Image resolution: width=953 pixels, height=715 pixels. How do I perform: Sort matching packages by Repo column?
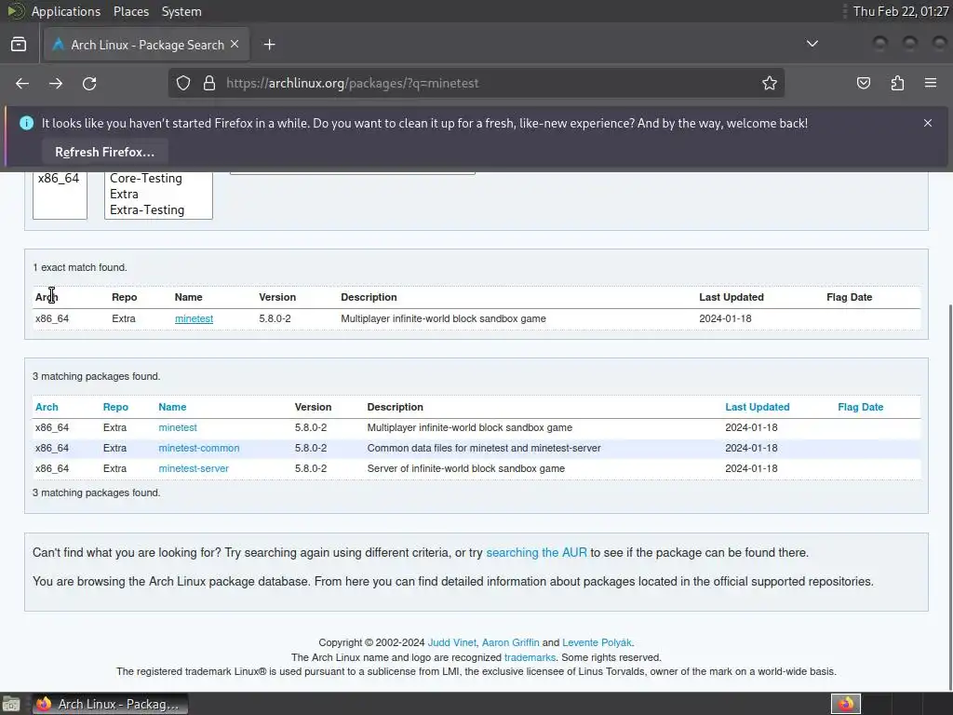tap(115, 407)
